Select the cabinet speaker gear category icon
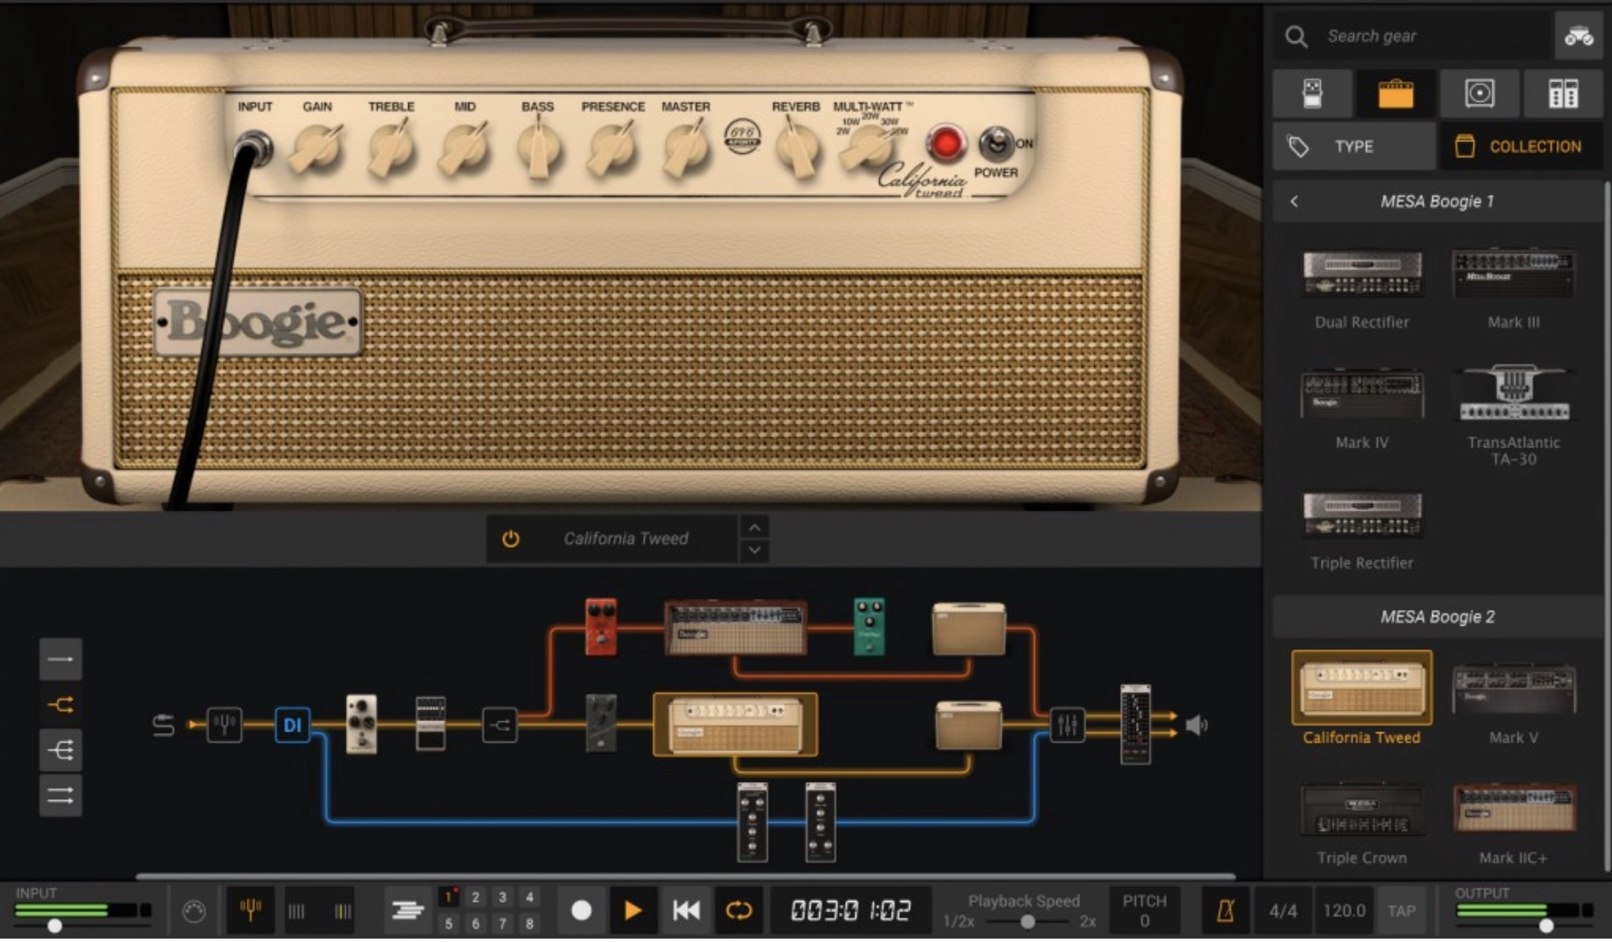Viewport: 1612px width, 942px height. pyautogui.click(x=1479, y=93)
